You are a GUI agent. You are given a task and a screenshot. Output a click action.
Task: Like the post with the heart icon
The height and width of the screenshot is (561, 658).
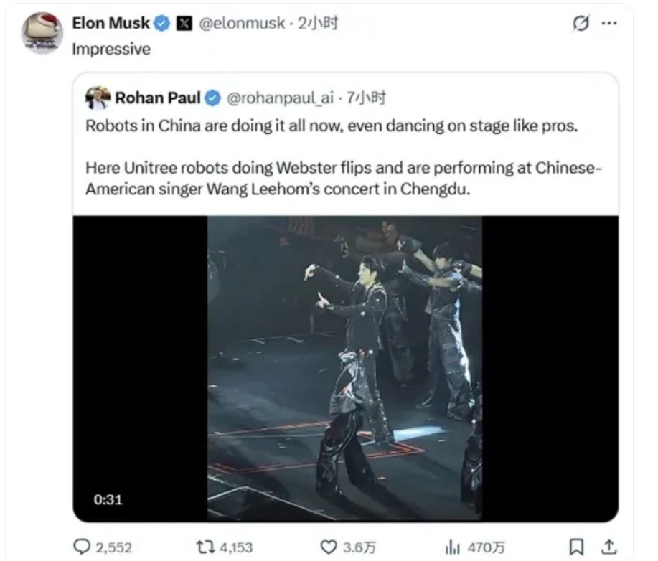[328, 547]
